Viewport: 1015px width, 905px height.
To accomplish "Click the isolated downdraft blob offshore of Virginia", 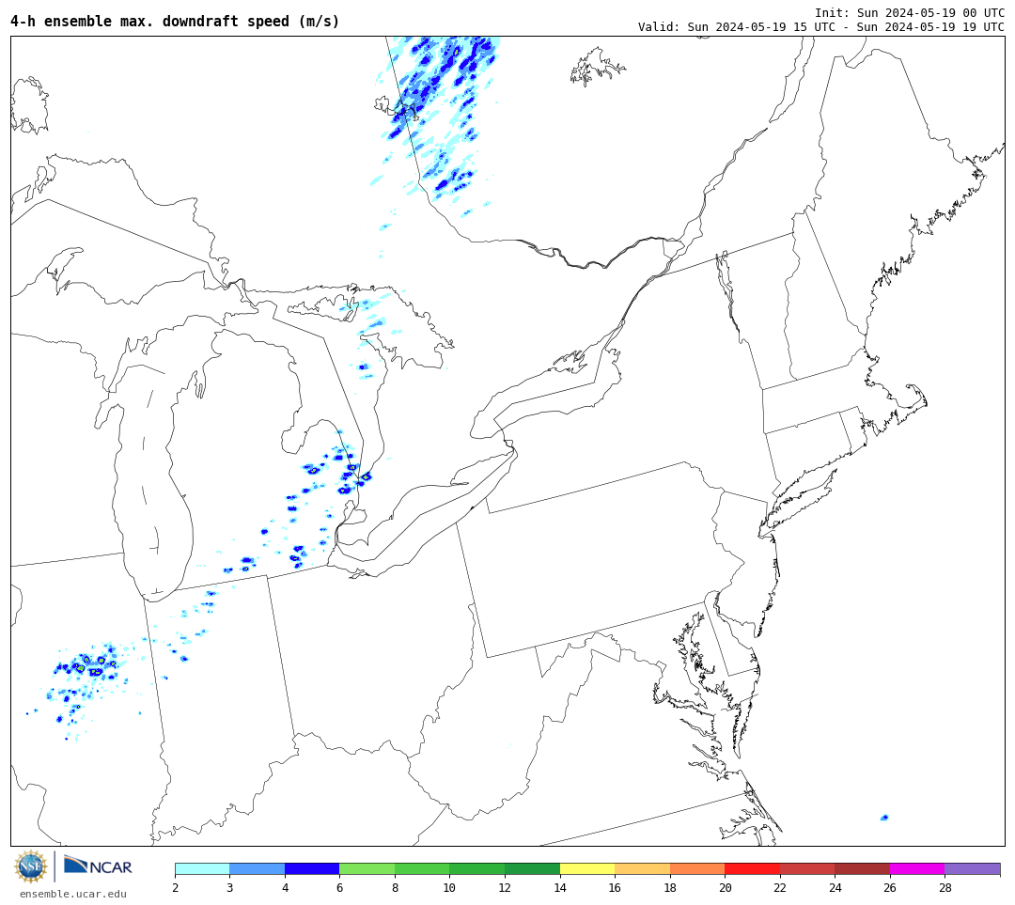I will [885, 818].
